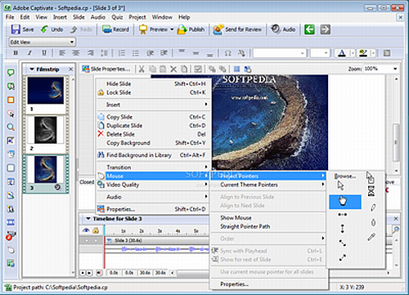Viewport: 409px width, 295px height.
Task: Click the Cut scissors icon
Action: click(142, 69)
